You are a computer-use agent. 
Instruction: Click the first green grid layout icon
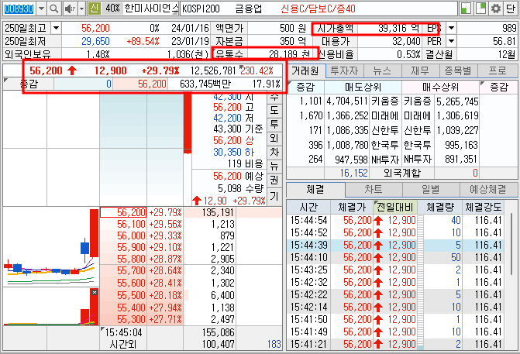467,9
